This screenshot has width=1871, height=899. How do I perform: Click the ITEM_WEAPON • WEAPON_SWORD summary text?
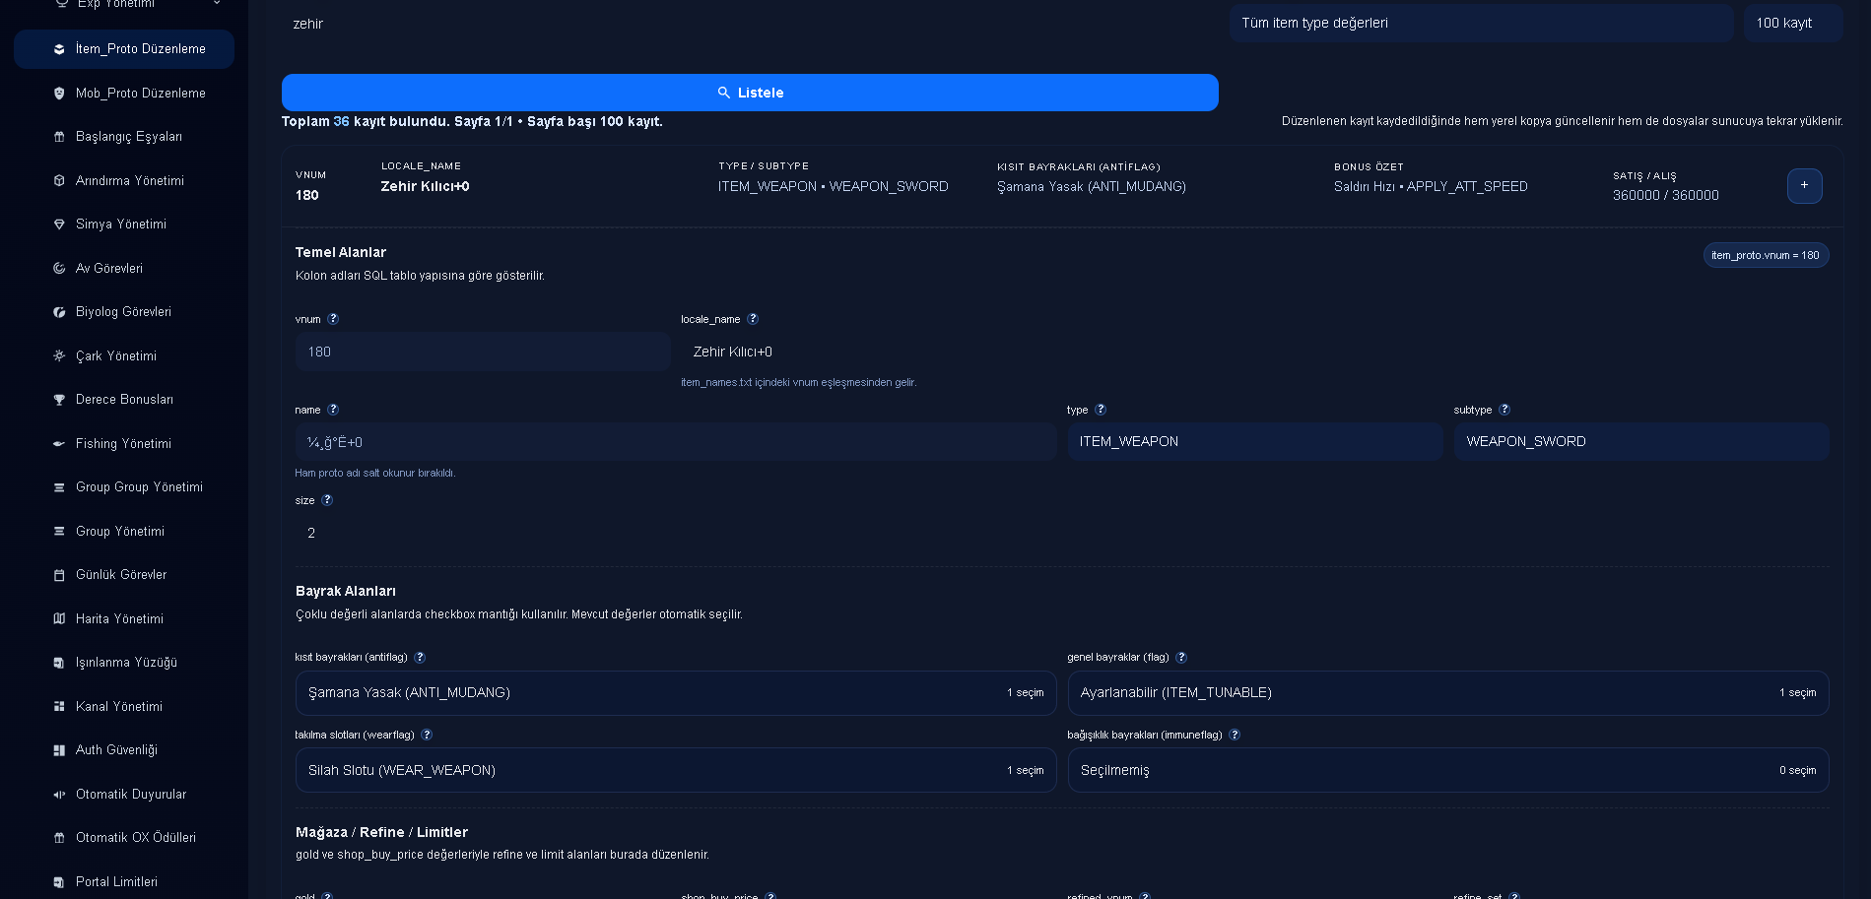(x=834, y=186)
